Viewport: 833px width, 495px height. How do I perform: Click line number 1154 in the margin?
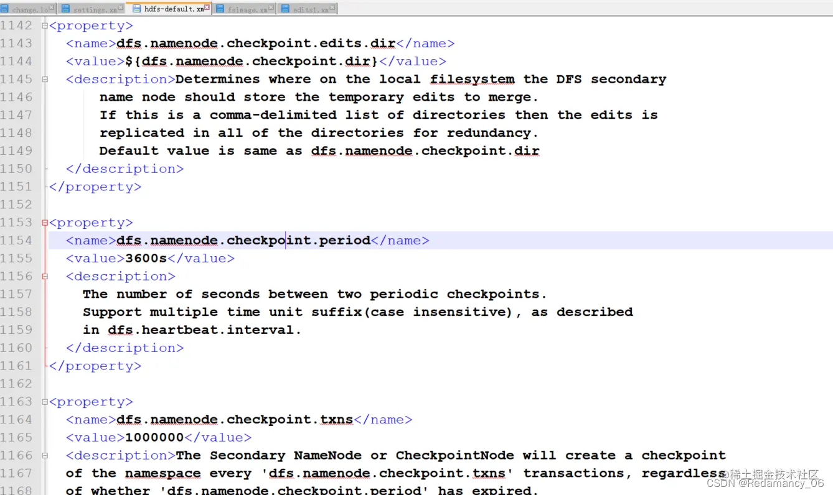pyautogui.click(x=16, y=240)
